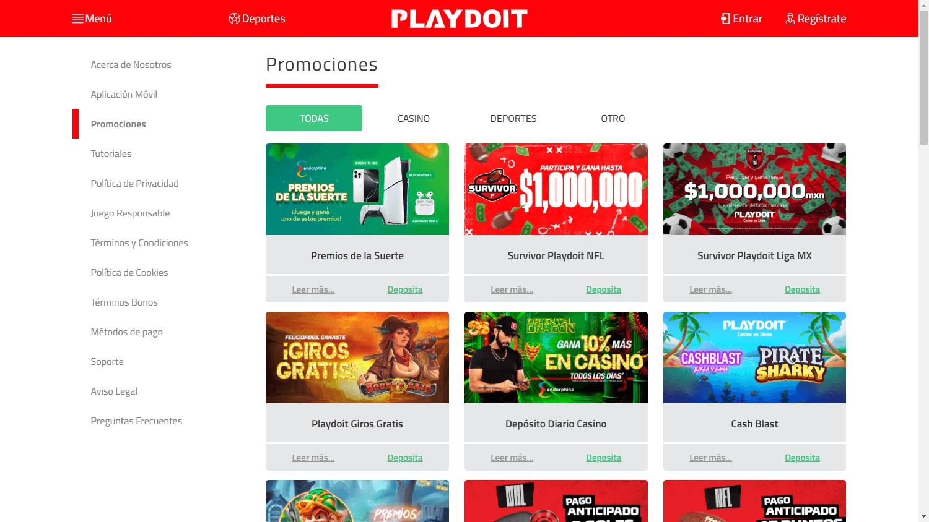The height and width of the screenshot is (522, 929).
Task: Open Preguntas Frecuentes in sidebar
Action: [x=136, y=421]
